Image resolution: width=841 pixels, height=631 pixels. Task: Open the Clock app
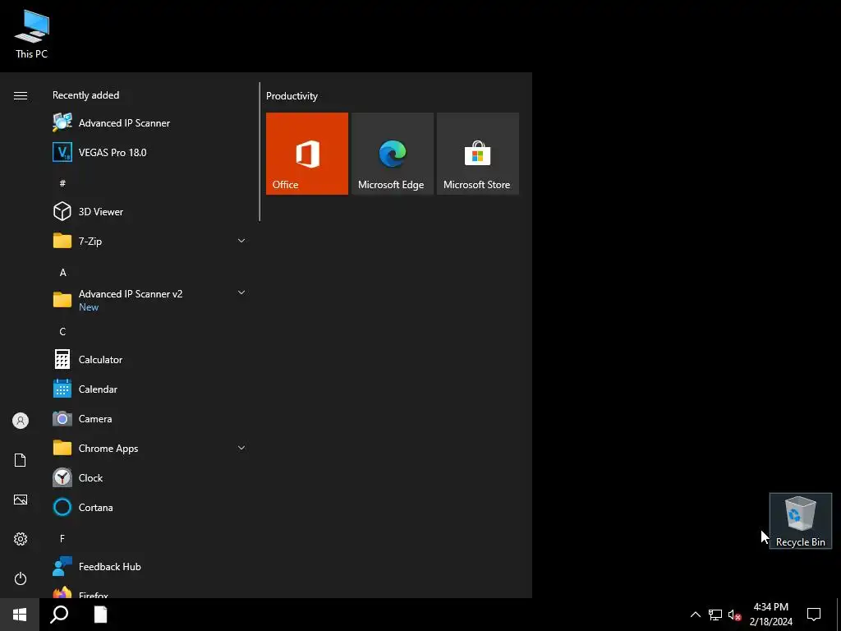point(149,477)
